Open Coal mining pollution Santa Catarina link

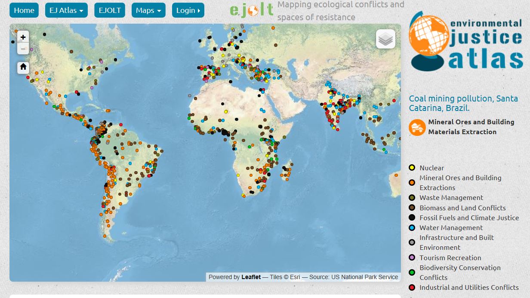pyautogui.click(x=463, y=103)
